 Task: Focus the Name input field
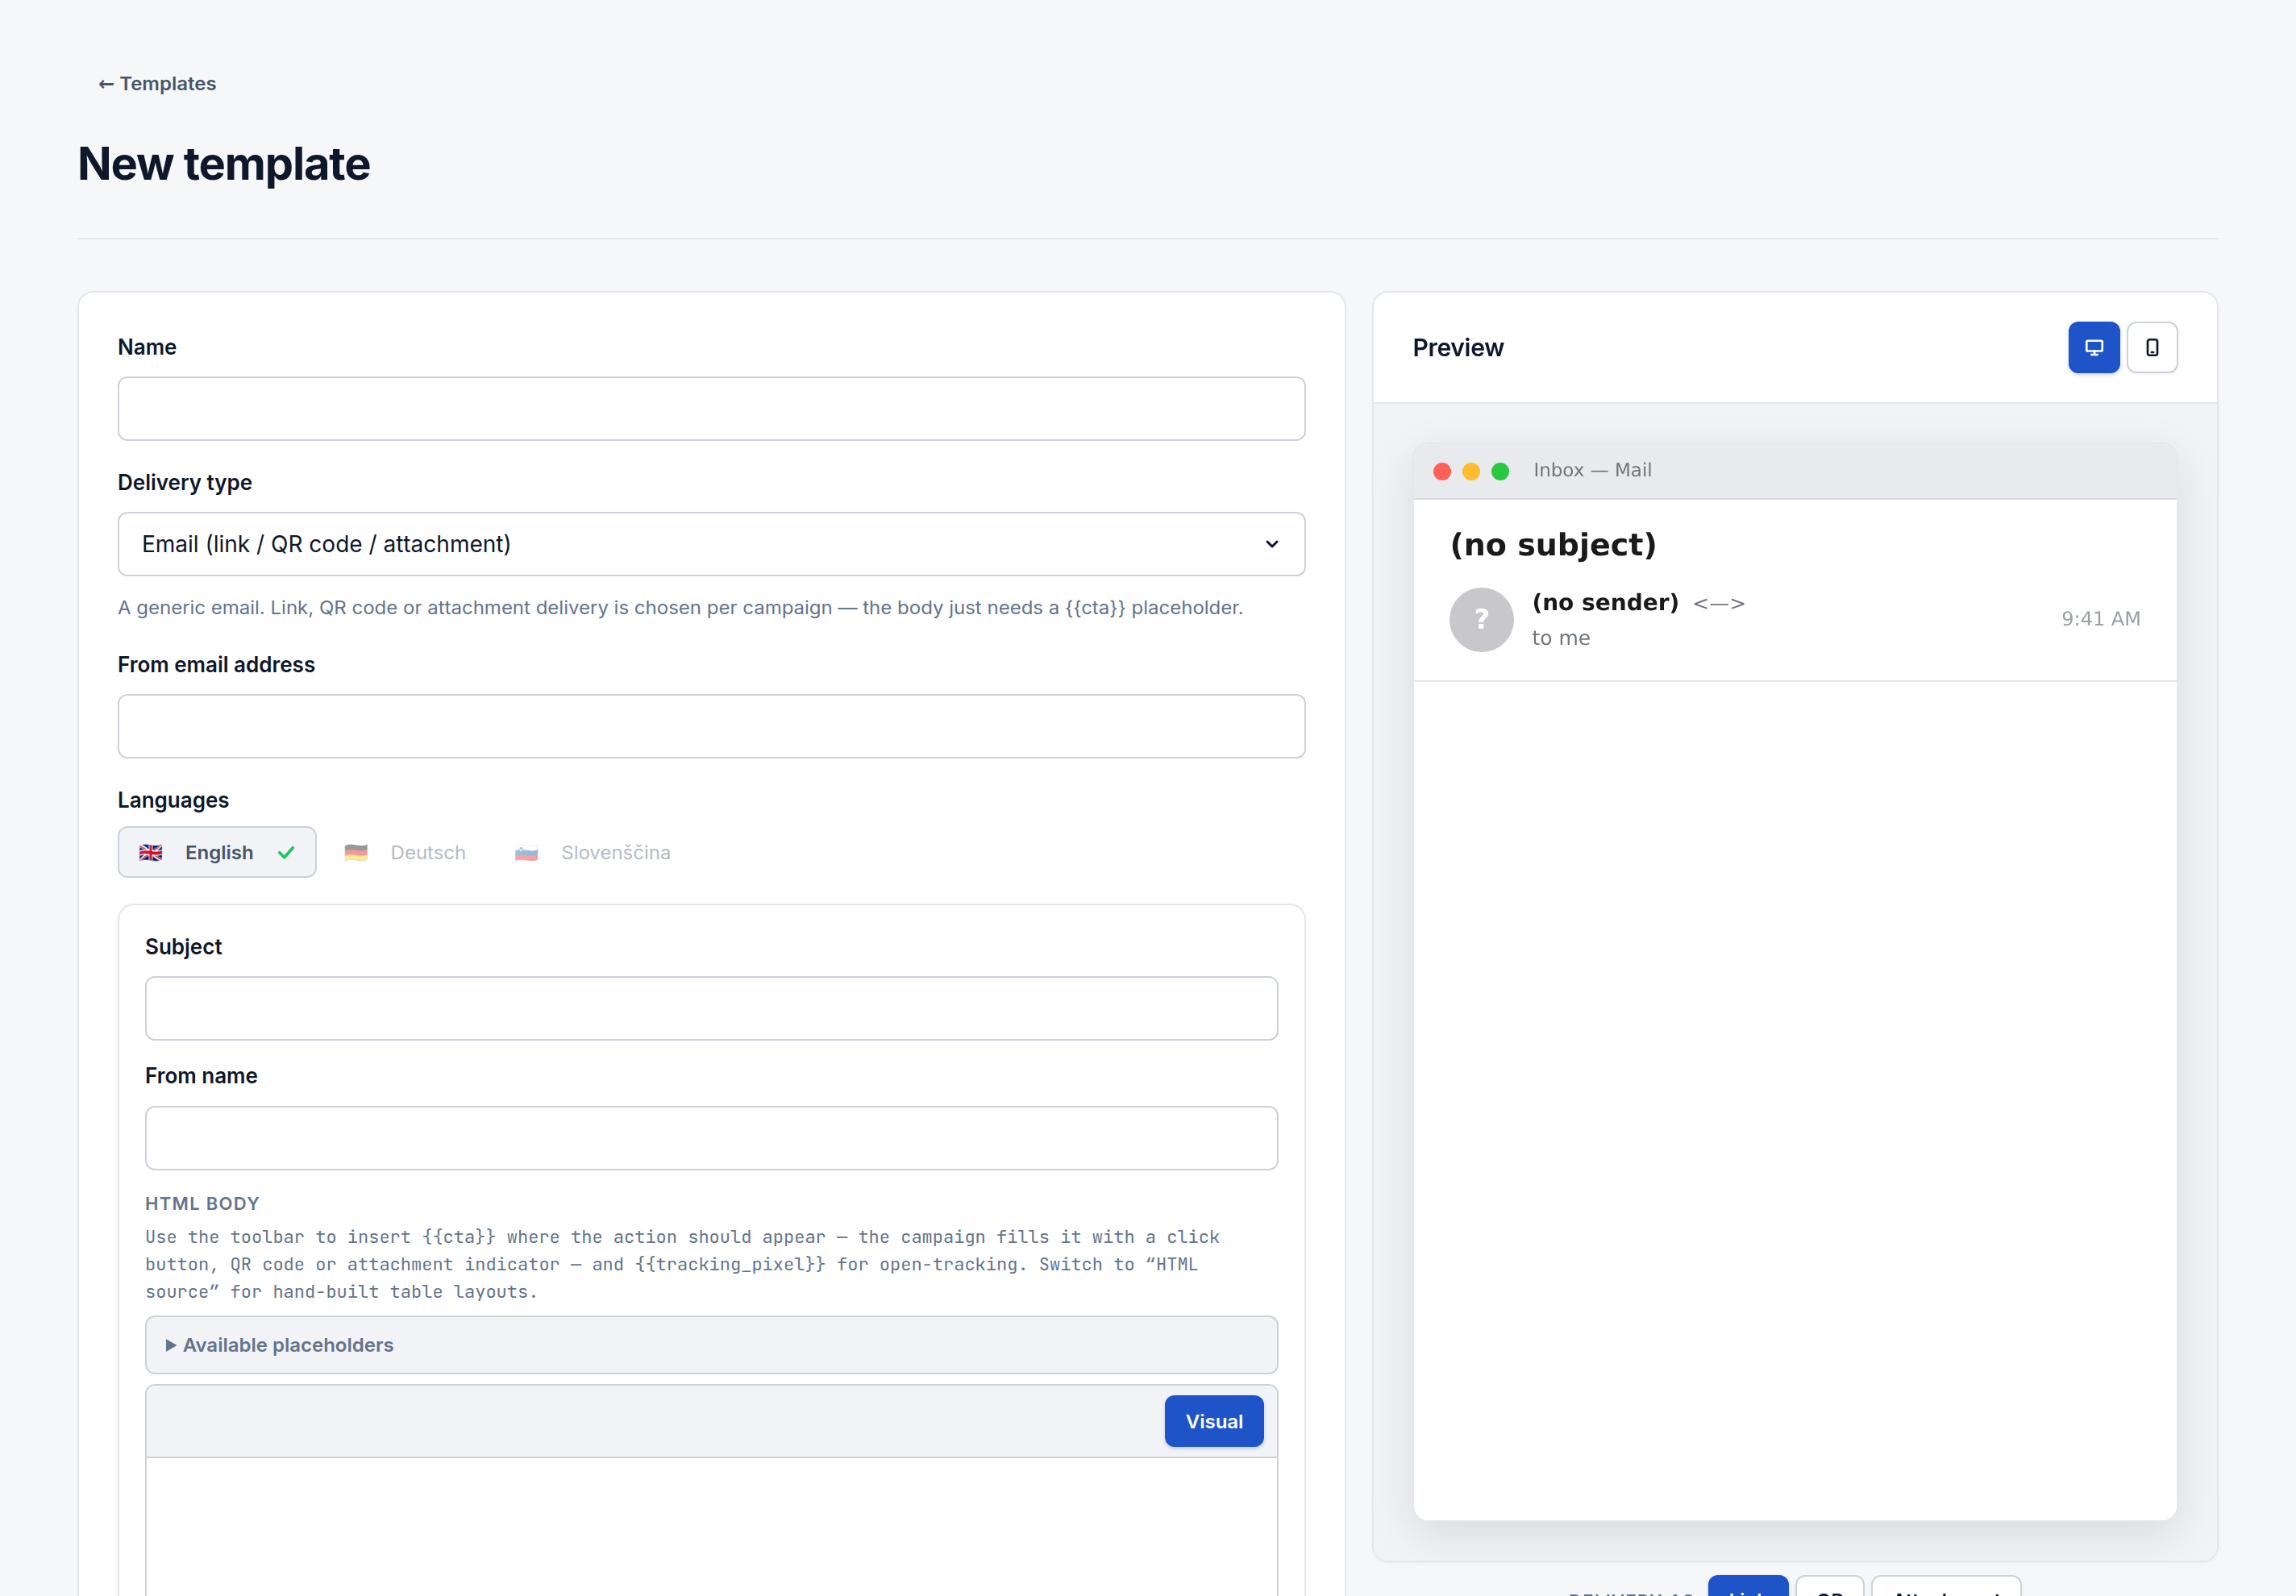711,408
